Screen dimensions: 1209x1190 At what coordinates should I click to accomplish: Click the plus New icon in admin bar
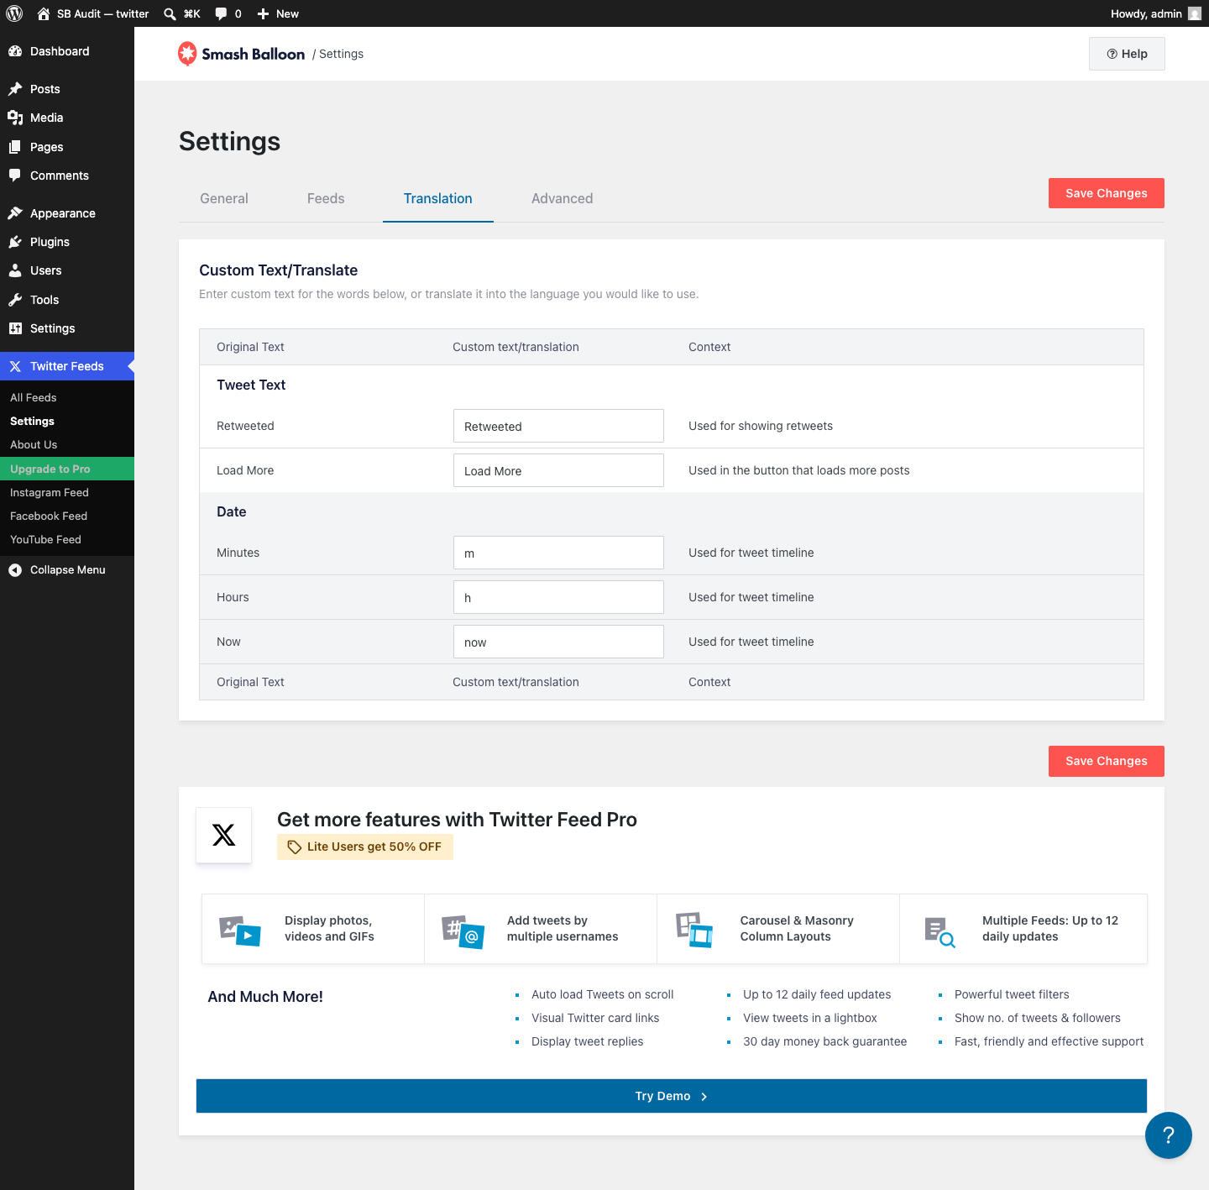point(263,13)
